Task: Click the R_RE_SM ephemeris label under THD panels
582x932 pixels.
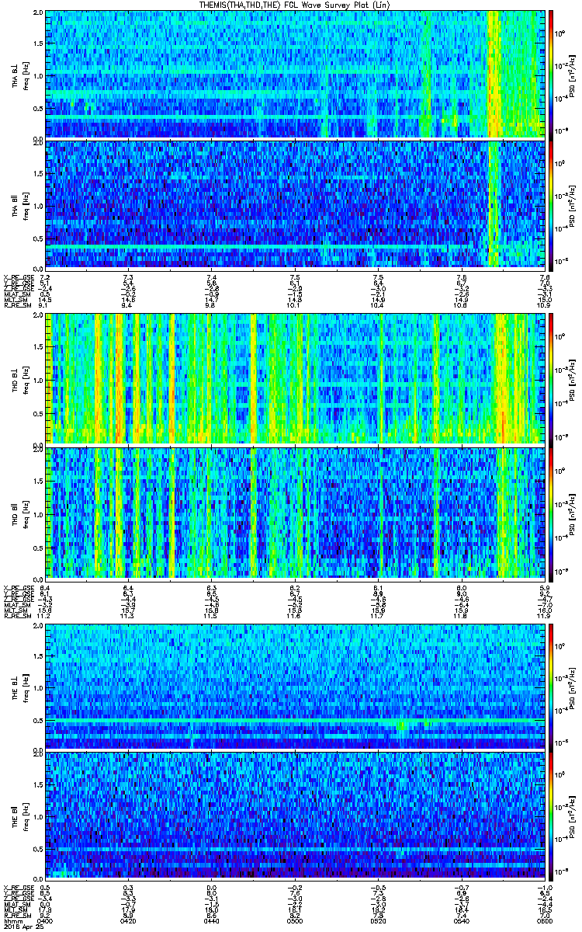Action: point(18,616)
